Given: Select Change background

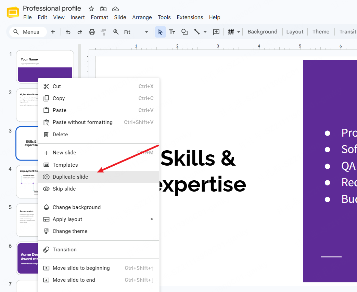Looking at the screenshot, I should [x=99, y=207].
